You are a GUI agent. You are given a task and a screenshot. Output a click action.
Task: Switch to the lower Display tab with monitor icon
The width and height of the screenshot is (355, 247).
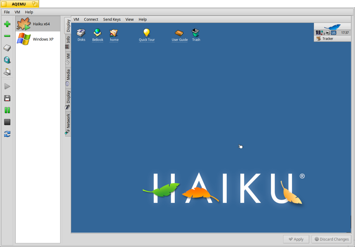click(68, 100)
